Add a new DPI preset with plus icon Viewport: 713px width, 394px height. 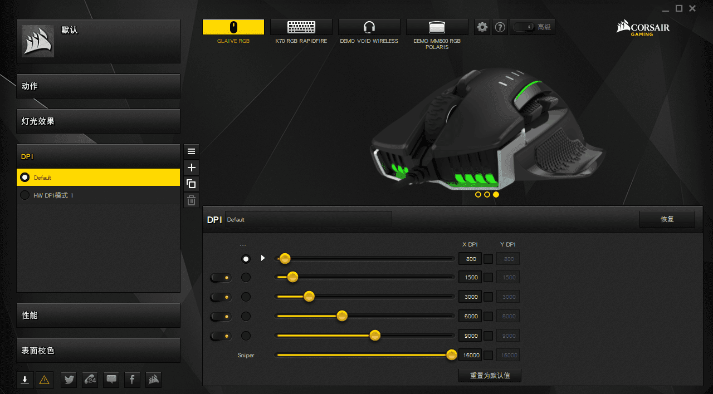(192, 168)
